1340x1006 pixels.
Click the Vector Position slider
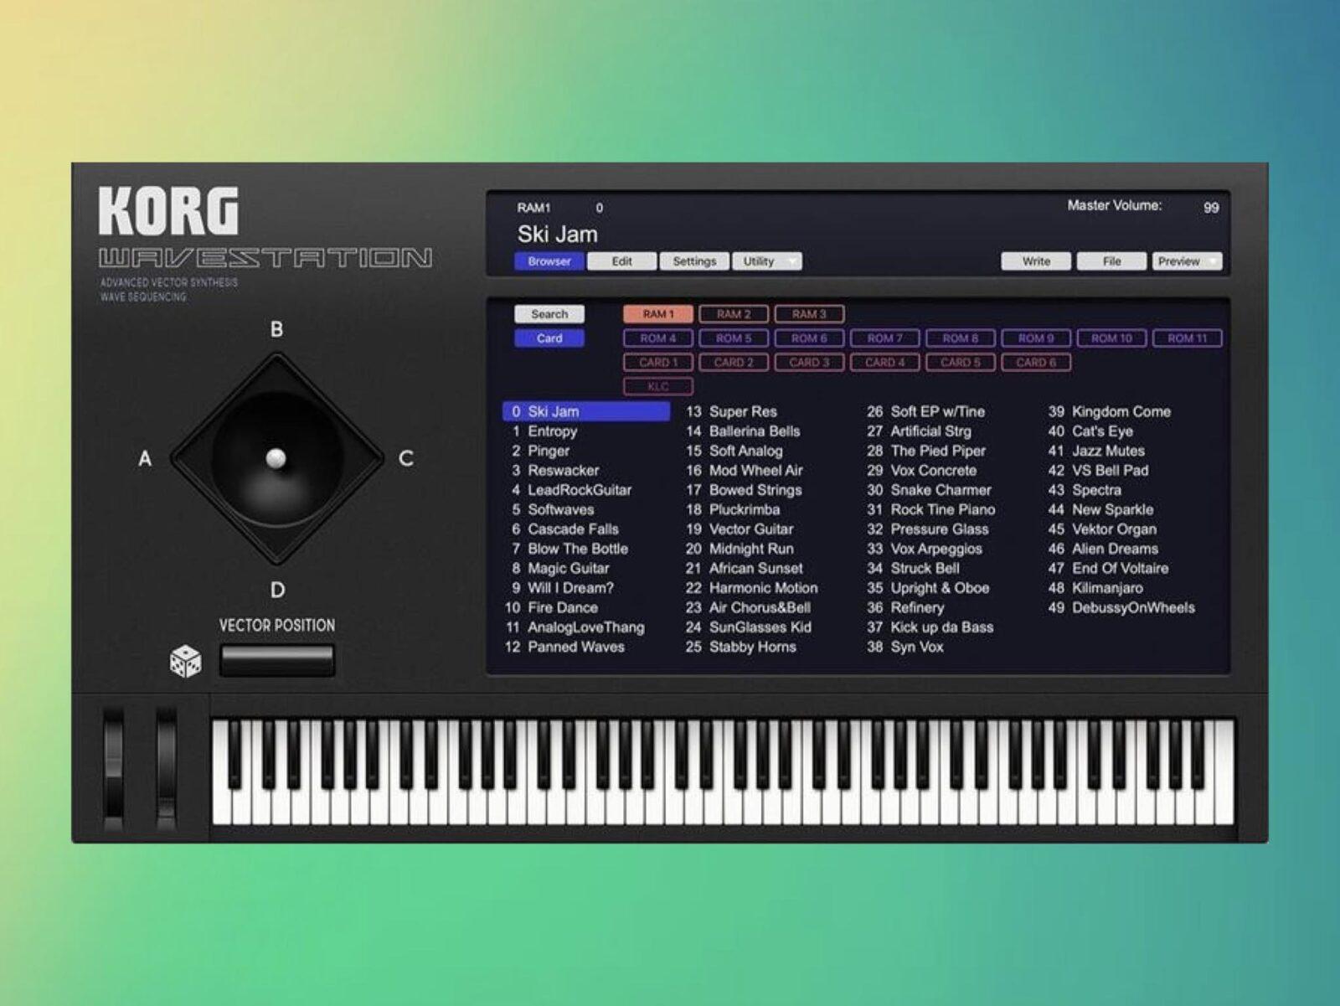(x=276, y=660)
